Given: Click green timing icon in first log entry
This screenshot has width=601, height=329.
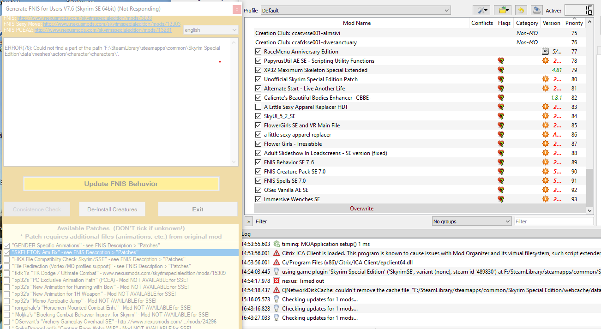Looking at the screenshot, I should coord(276,244).
